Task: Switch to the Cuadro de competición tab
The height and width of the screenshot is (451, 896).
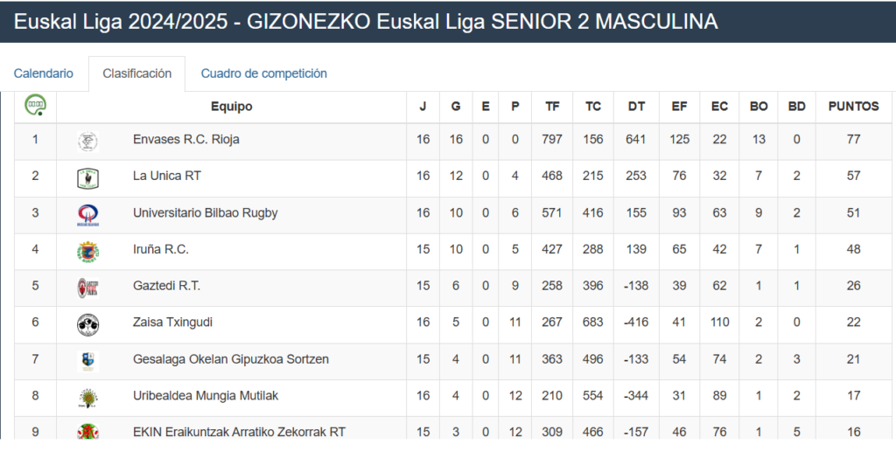Action: (264, 73)
